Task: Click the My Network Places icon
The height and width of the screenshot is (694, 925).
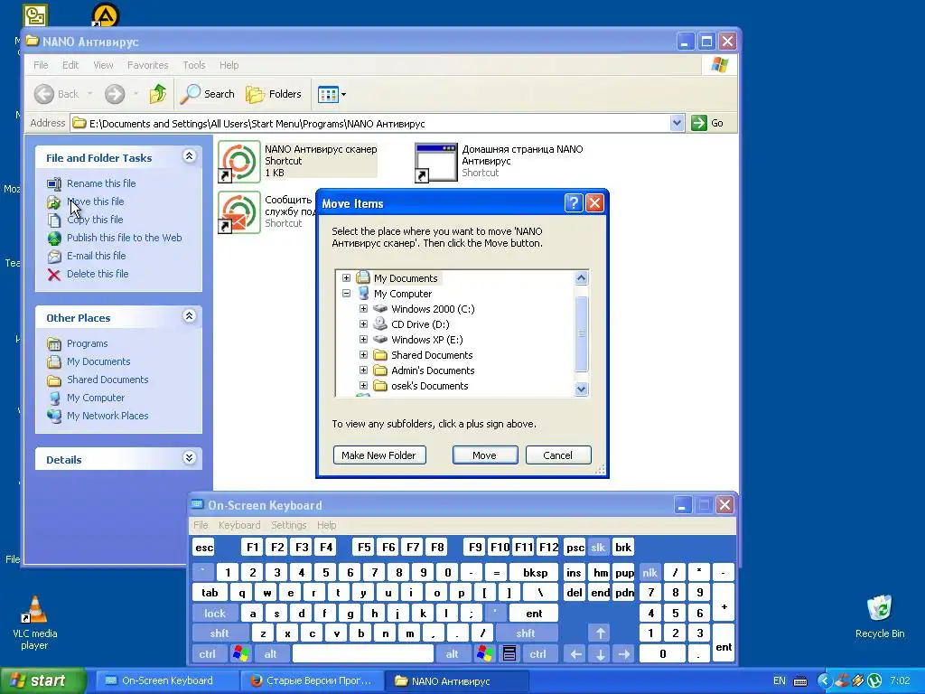Action: pos(53,416)
